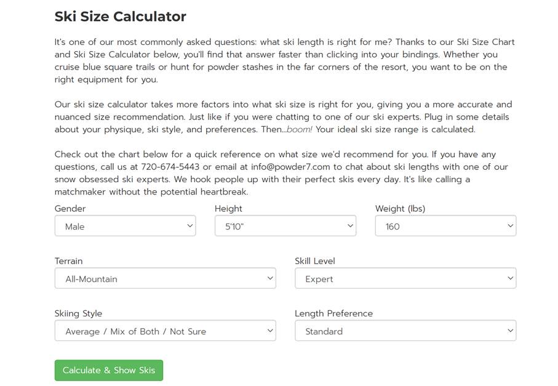Click the Ski Size Calculator heading
This screenshot has height=386, width=558.
click(x=121, y=17)
